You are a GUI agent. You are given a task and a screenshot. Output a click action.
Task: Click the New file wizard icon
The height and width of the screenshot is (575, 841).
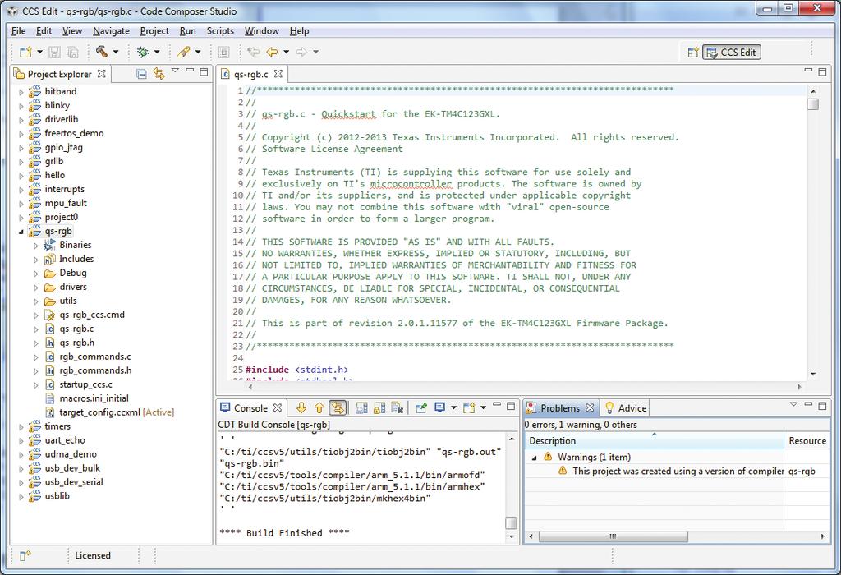click(x=25, y=52)
